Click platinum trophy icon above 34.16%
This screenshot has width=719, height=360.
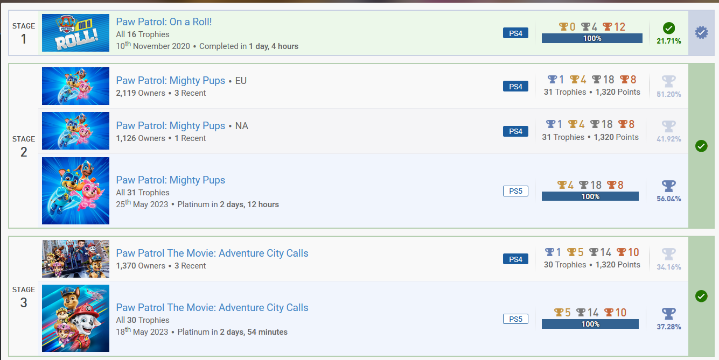pyautogui.click(x=668, y=254)
